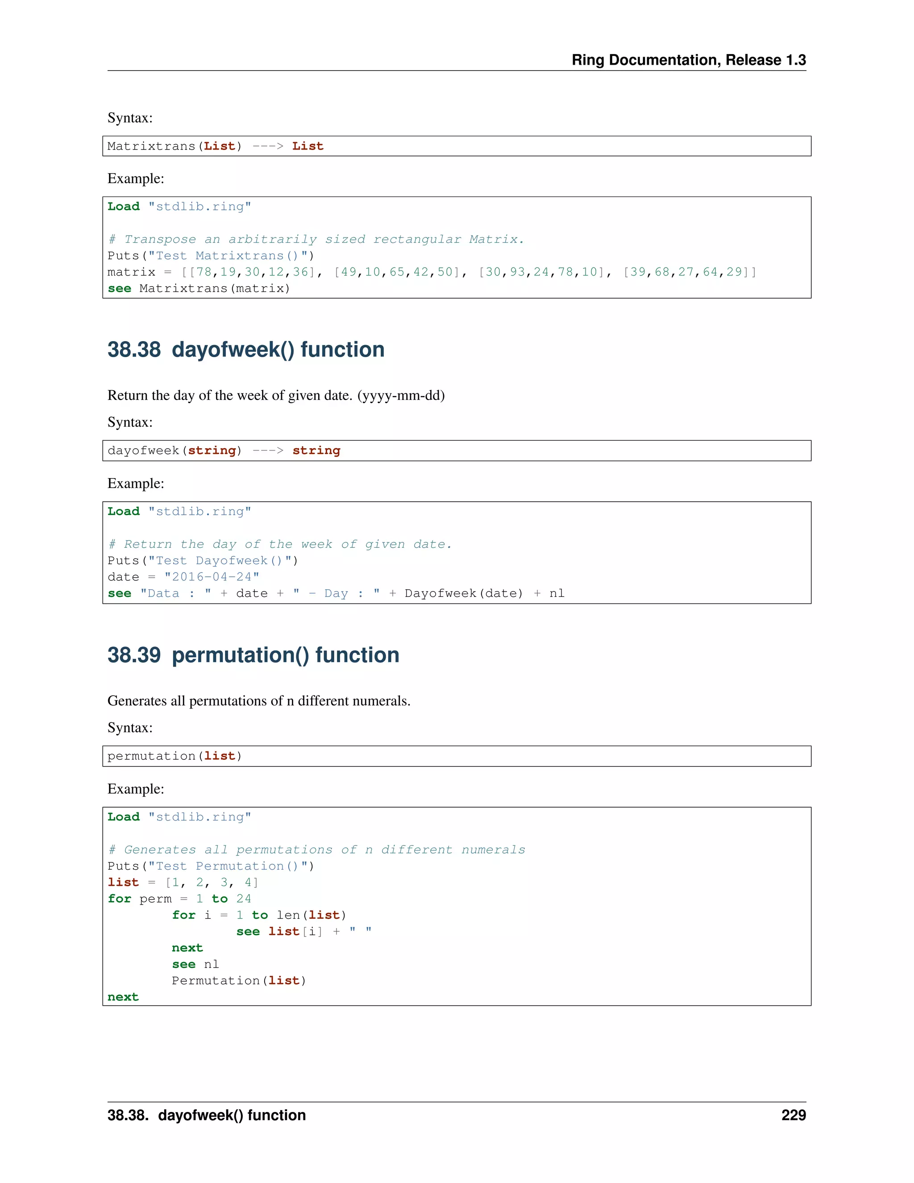Click the matrix assignment line in the first example
Screen dimensions: 914x1183
coord(431,272)
